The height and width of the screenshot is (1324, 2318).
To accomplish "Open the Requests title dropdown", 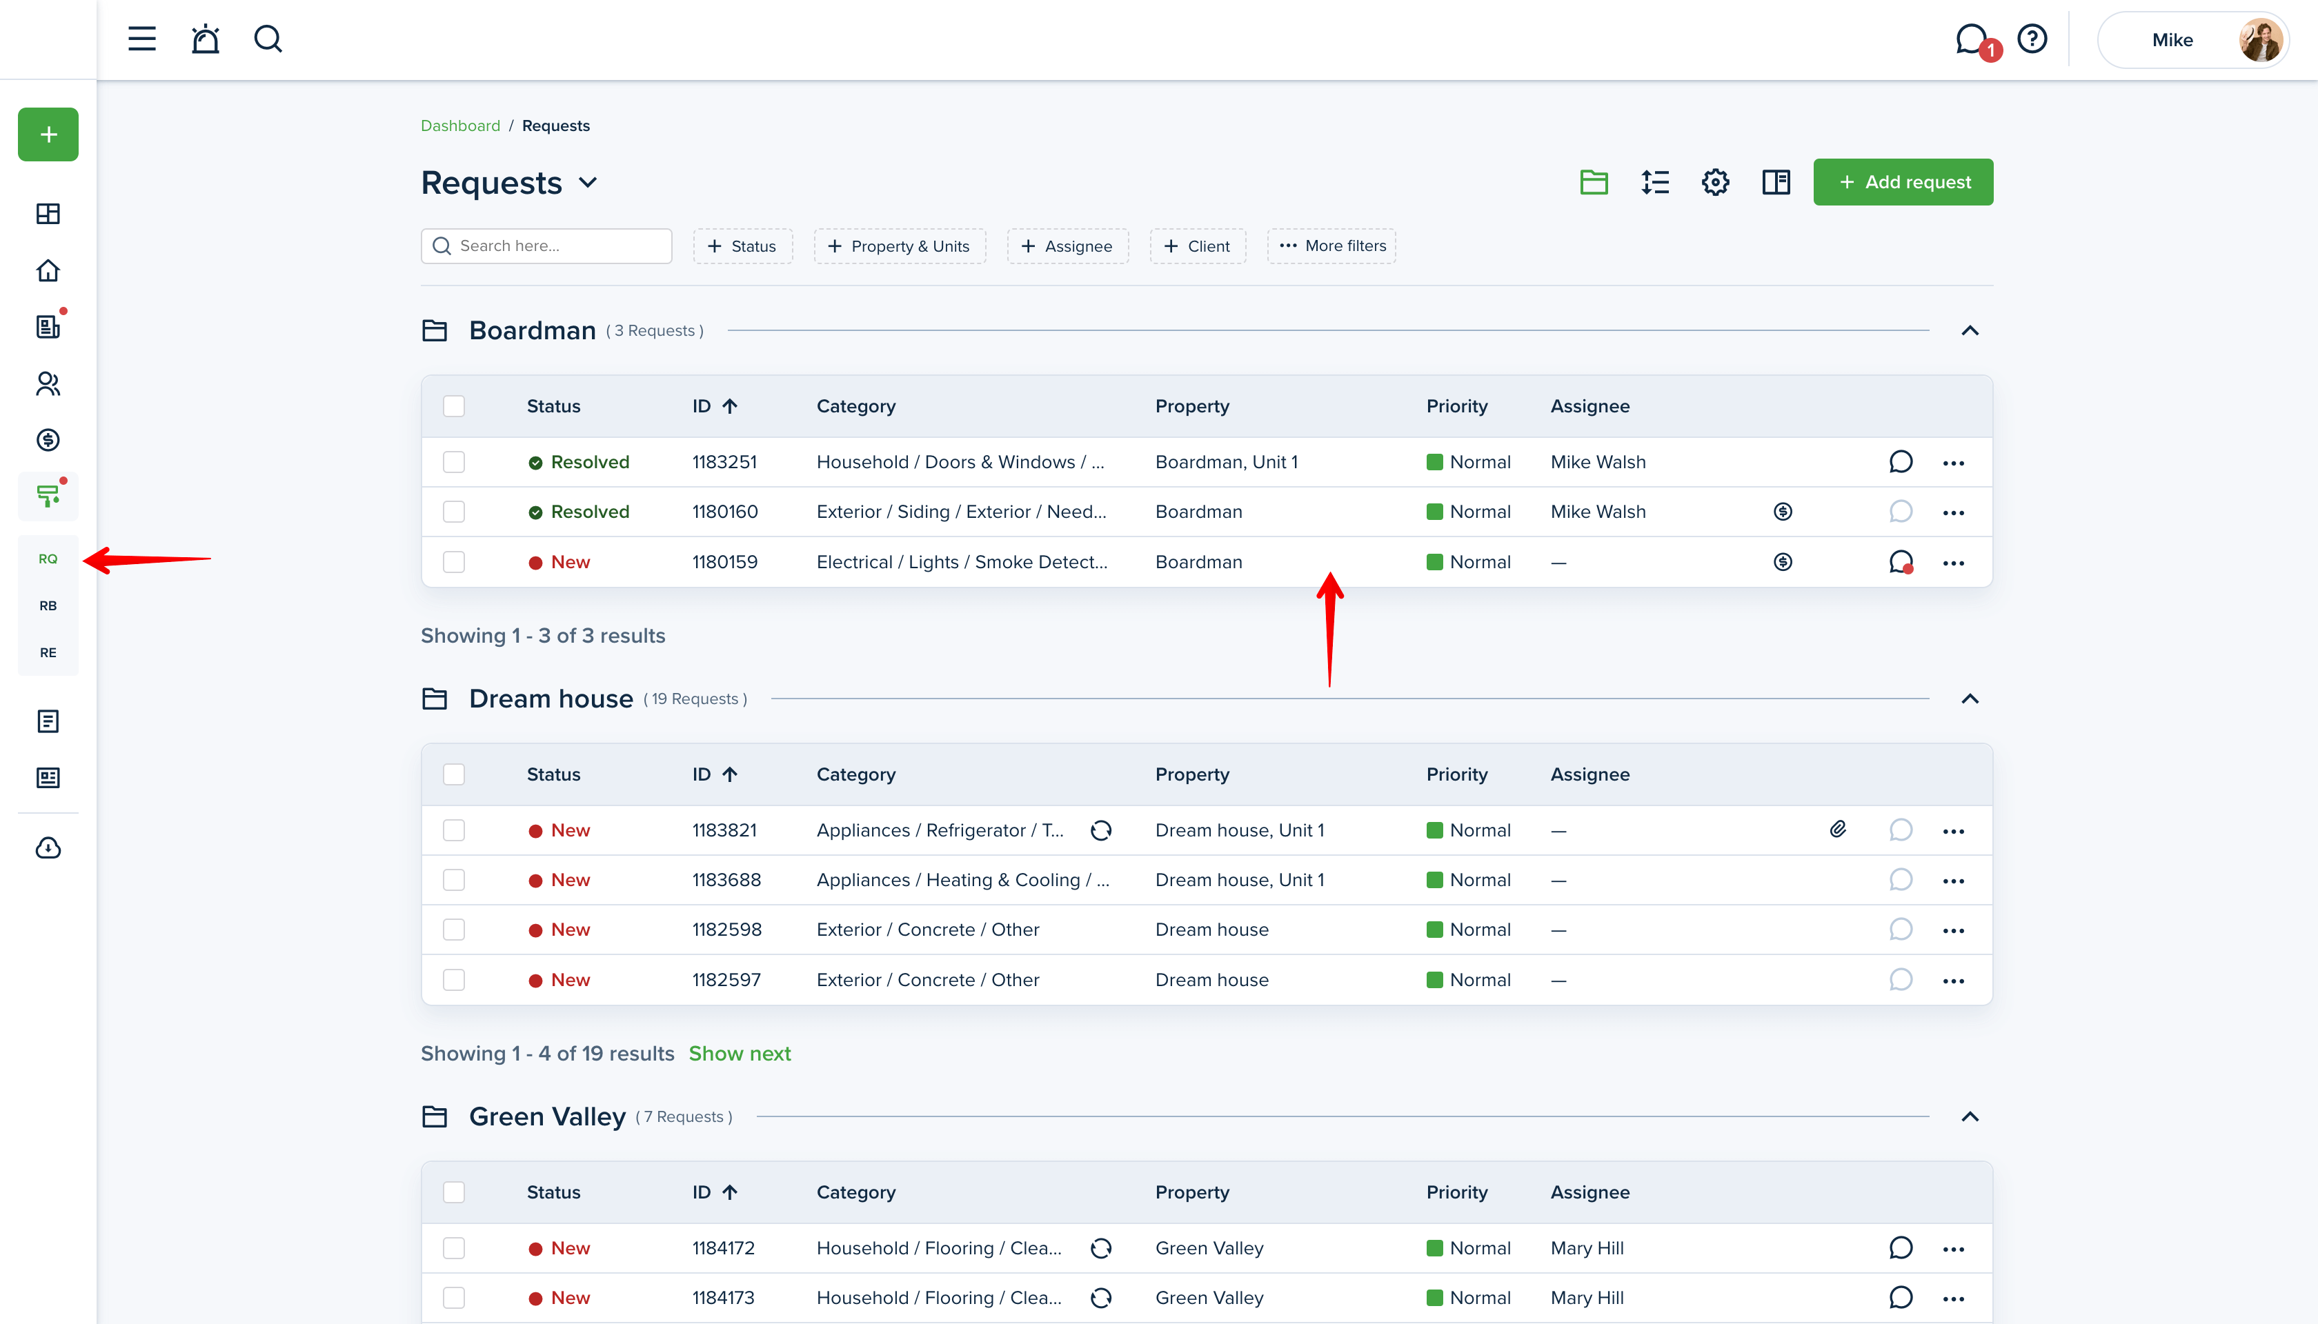I will click(x=588, y=183).
